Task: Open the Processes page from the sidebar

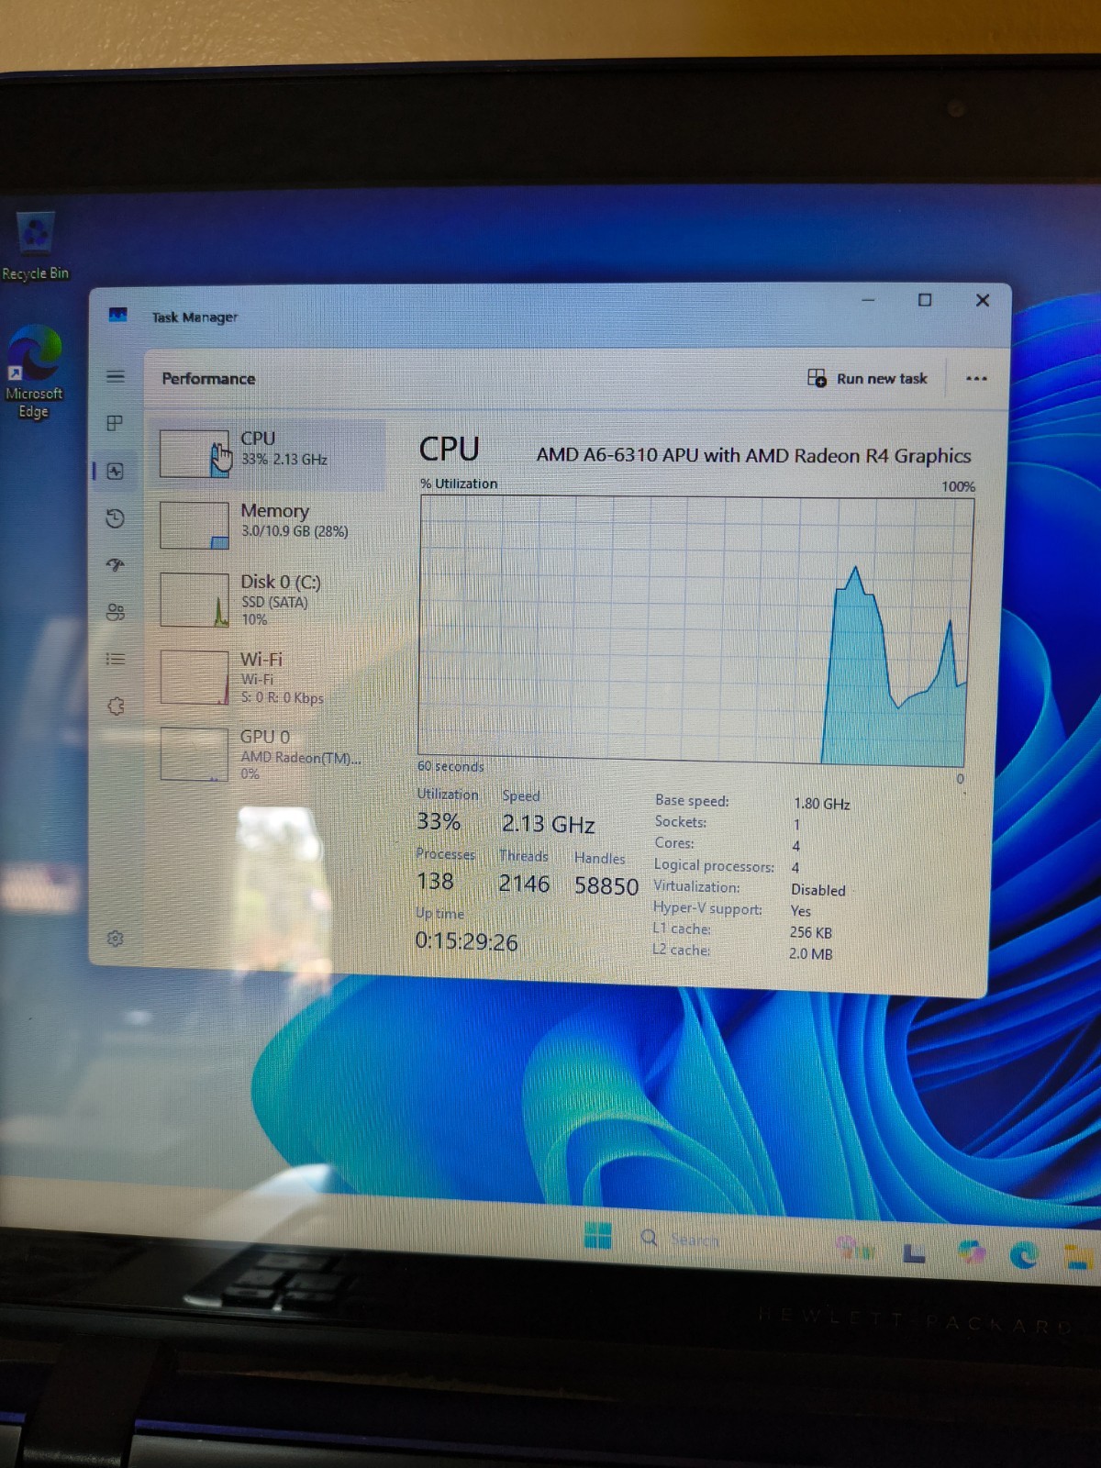Action: [115, 423]
